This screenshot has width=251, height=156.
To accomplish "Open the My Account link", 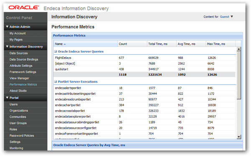I will (x=18, y=33).
